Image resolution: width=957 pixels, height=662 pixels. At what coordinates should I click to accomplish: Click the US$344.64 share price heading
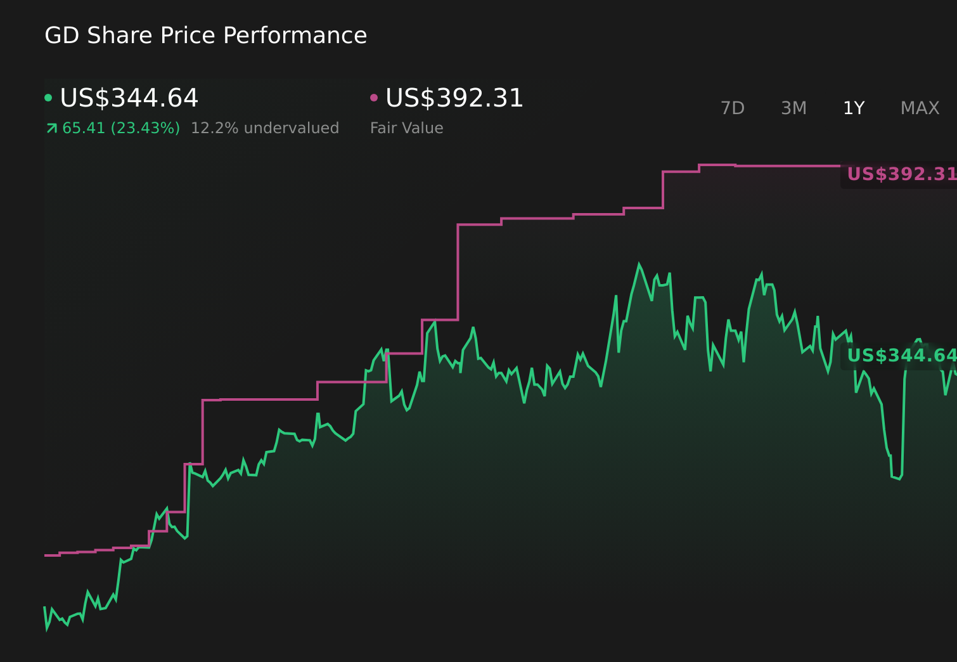(129, 98)
